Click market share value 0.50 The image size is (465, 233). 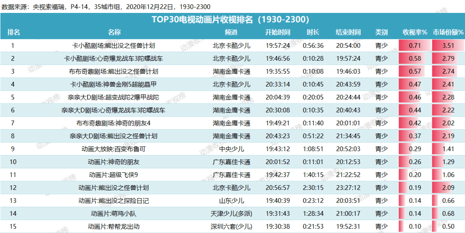pos(448,227)
